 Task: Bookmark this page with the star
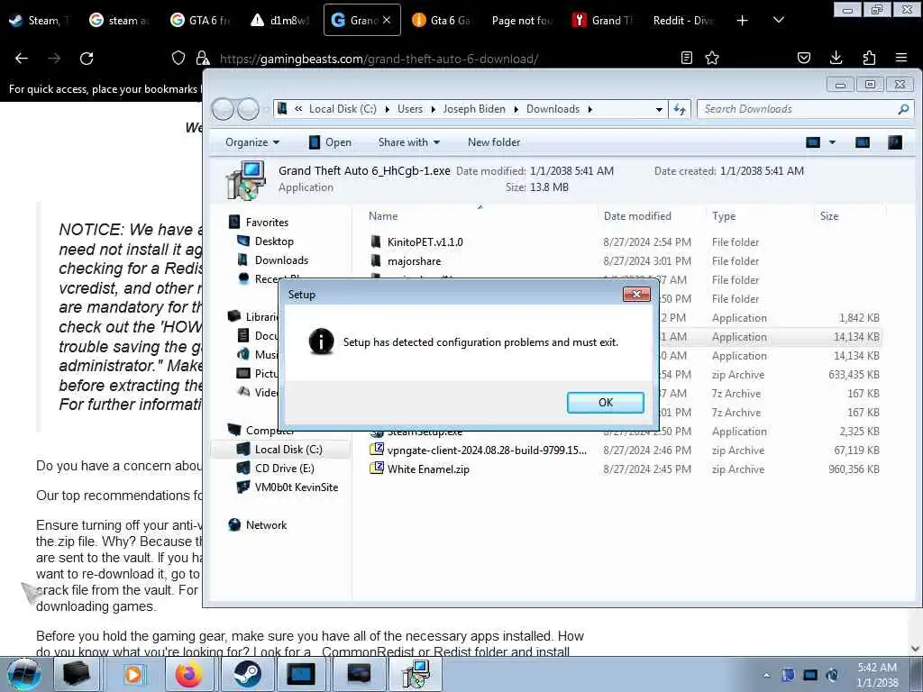click(712, 58)
